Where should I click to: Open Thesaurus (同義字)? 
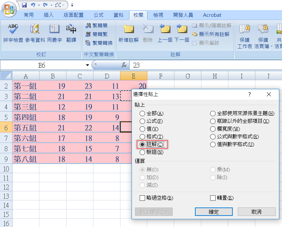55,33
